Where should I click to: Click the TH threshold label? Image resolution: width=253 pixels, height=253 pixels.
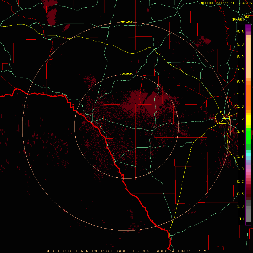click(241, 219)
